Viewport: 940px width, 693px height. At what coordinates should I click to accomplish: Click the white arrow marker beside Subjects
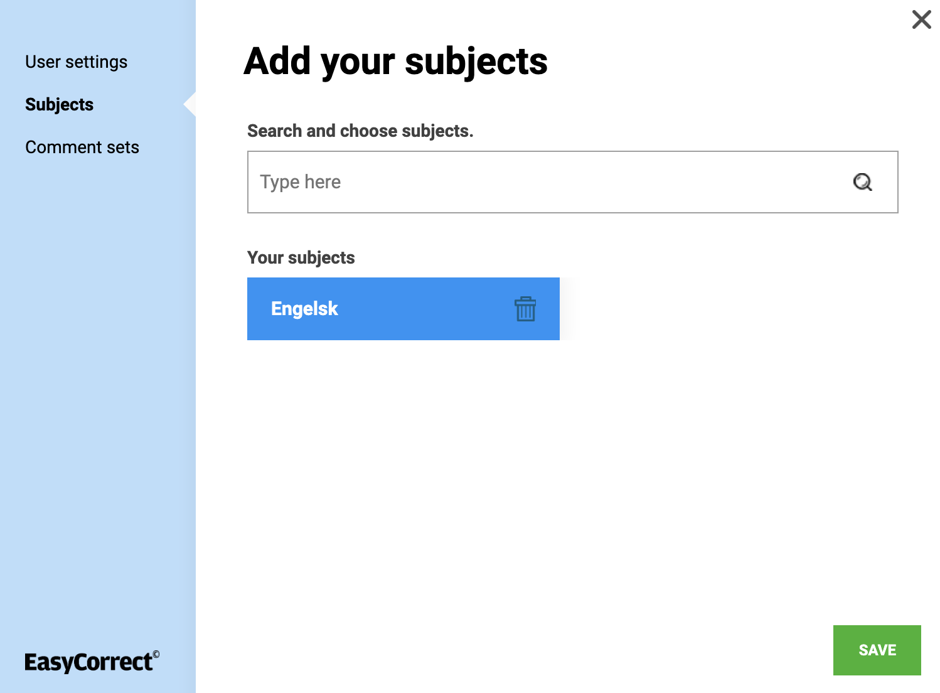click(190, 105)
